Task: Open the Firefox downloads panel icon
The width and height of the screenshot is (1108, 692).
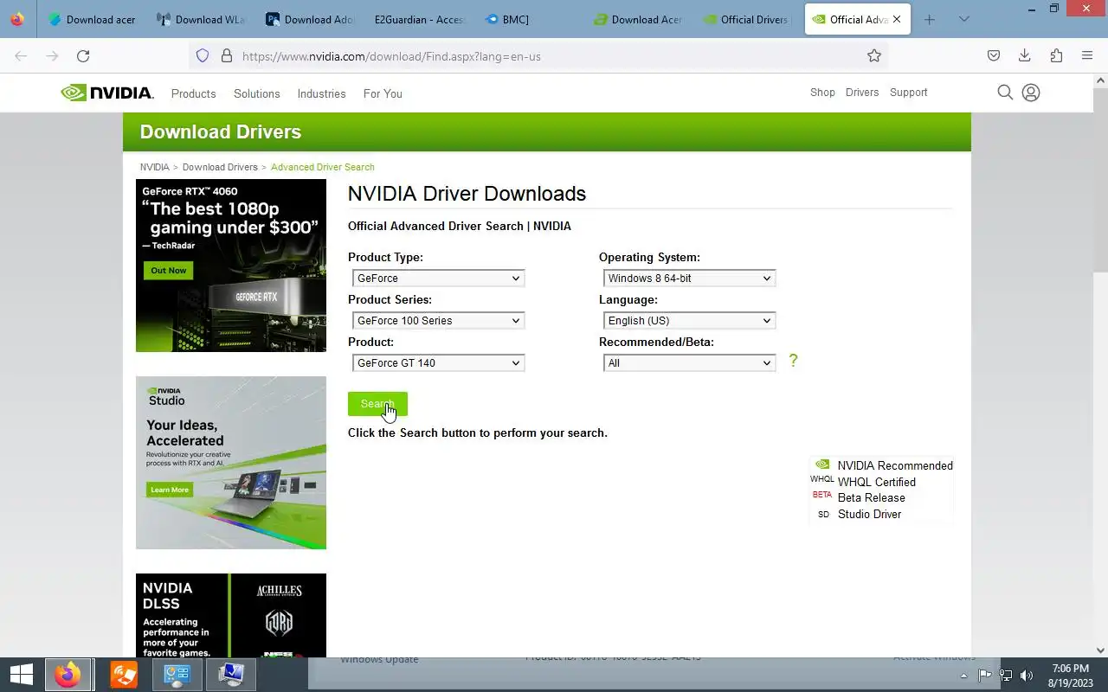Action: 1025,56
